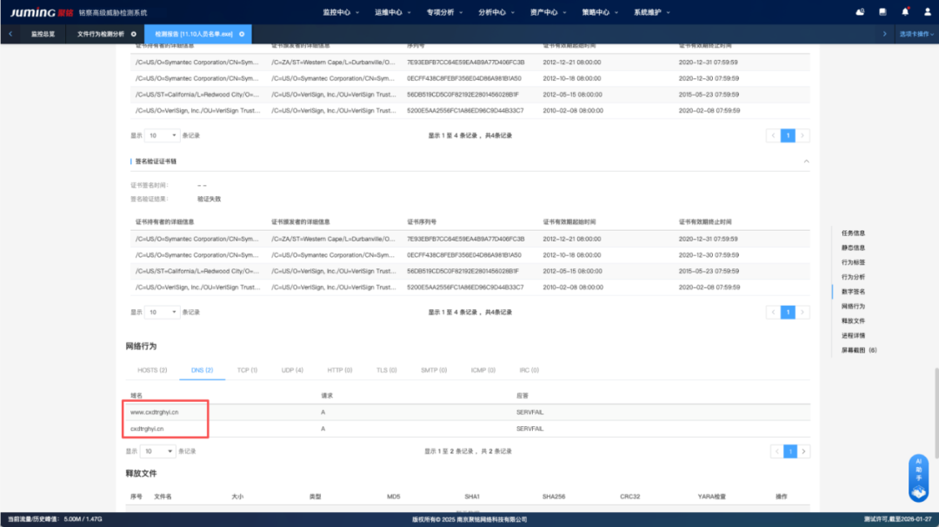939x527 pixels.
Task: Switch to the 监控总览 tab
Action: (43, 34)
